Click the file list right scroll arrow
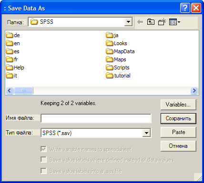 coord(194,91)
